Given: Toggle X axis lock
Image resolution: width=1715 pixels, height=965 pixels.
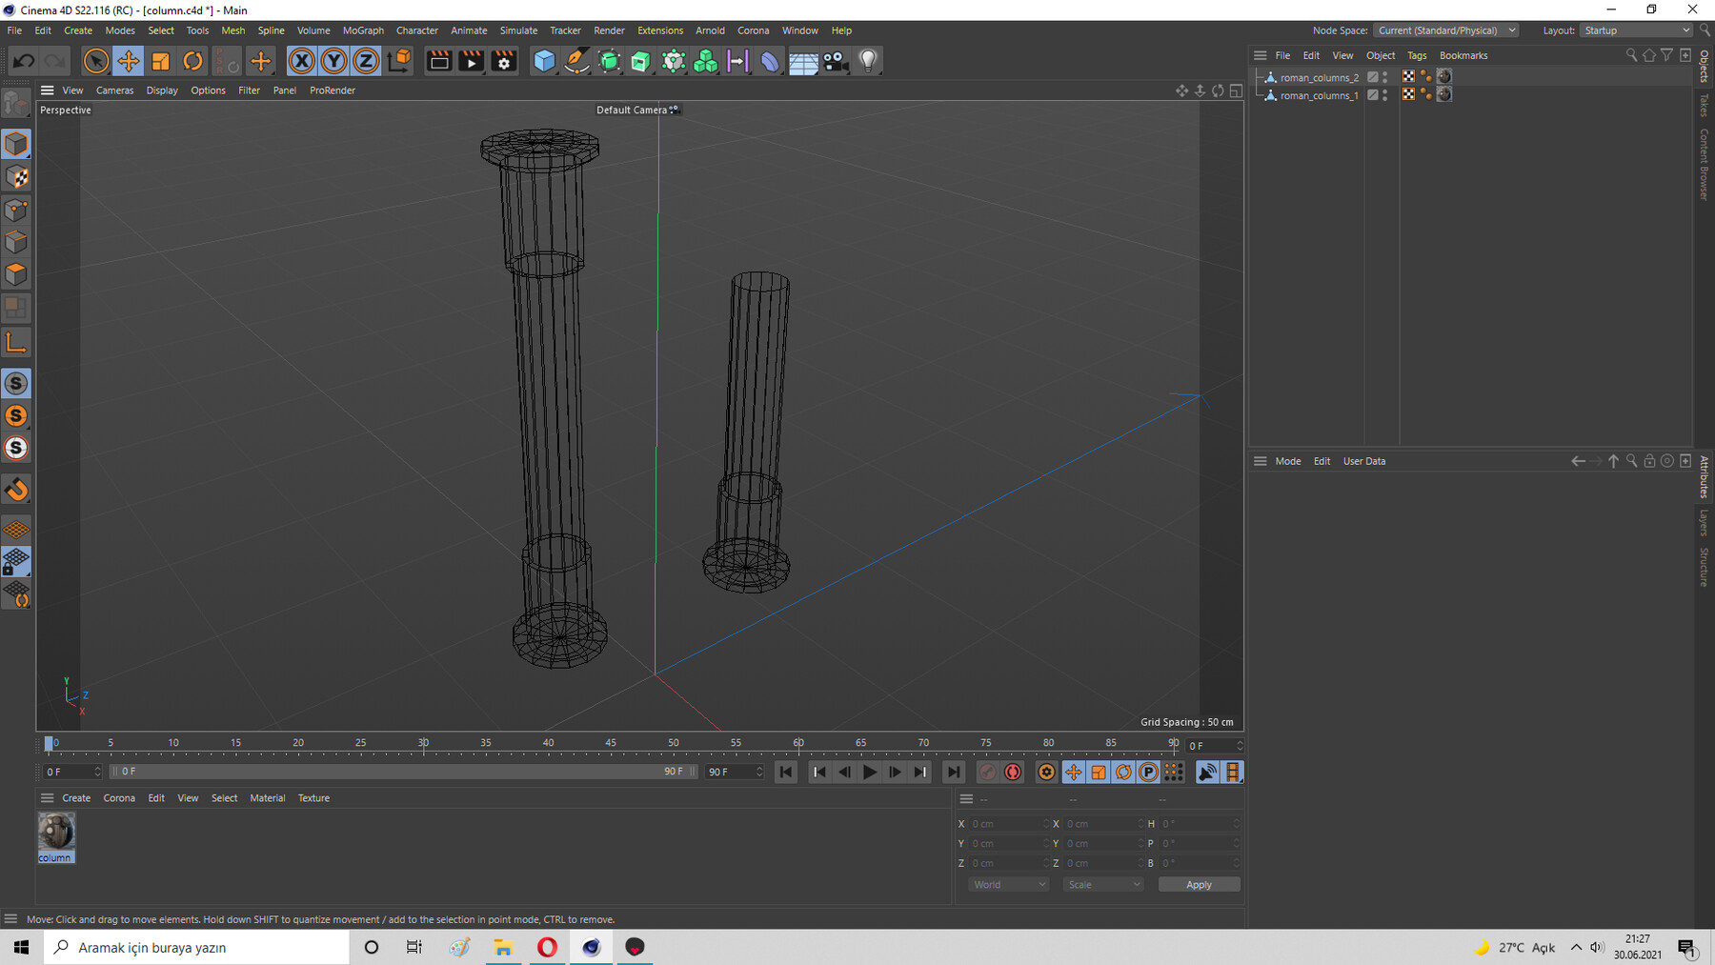Looking at the screenshot, I should [x=301, y=61].
